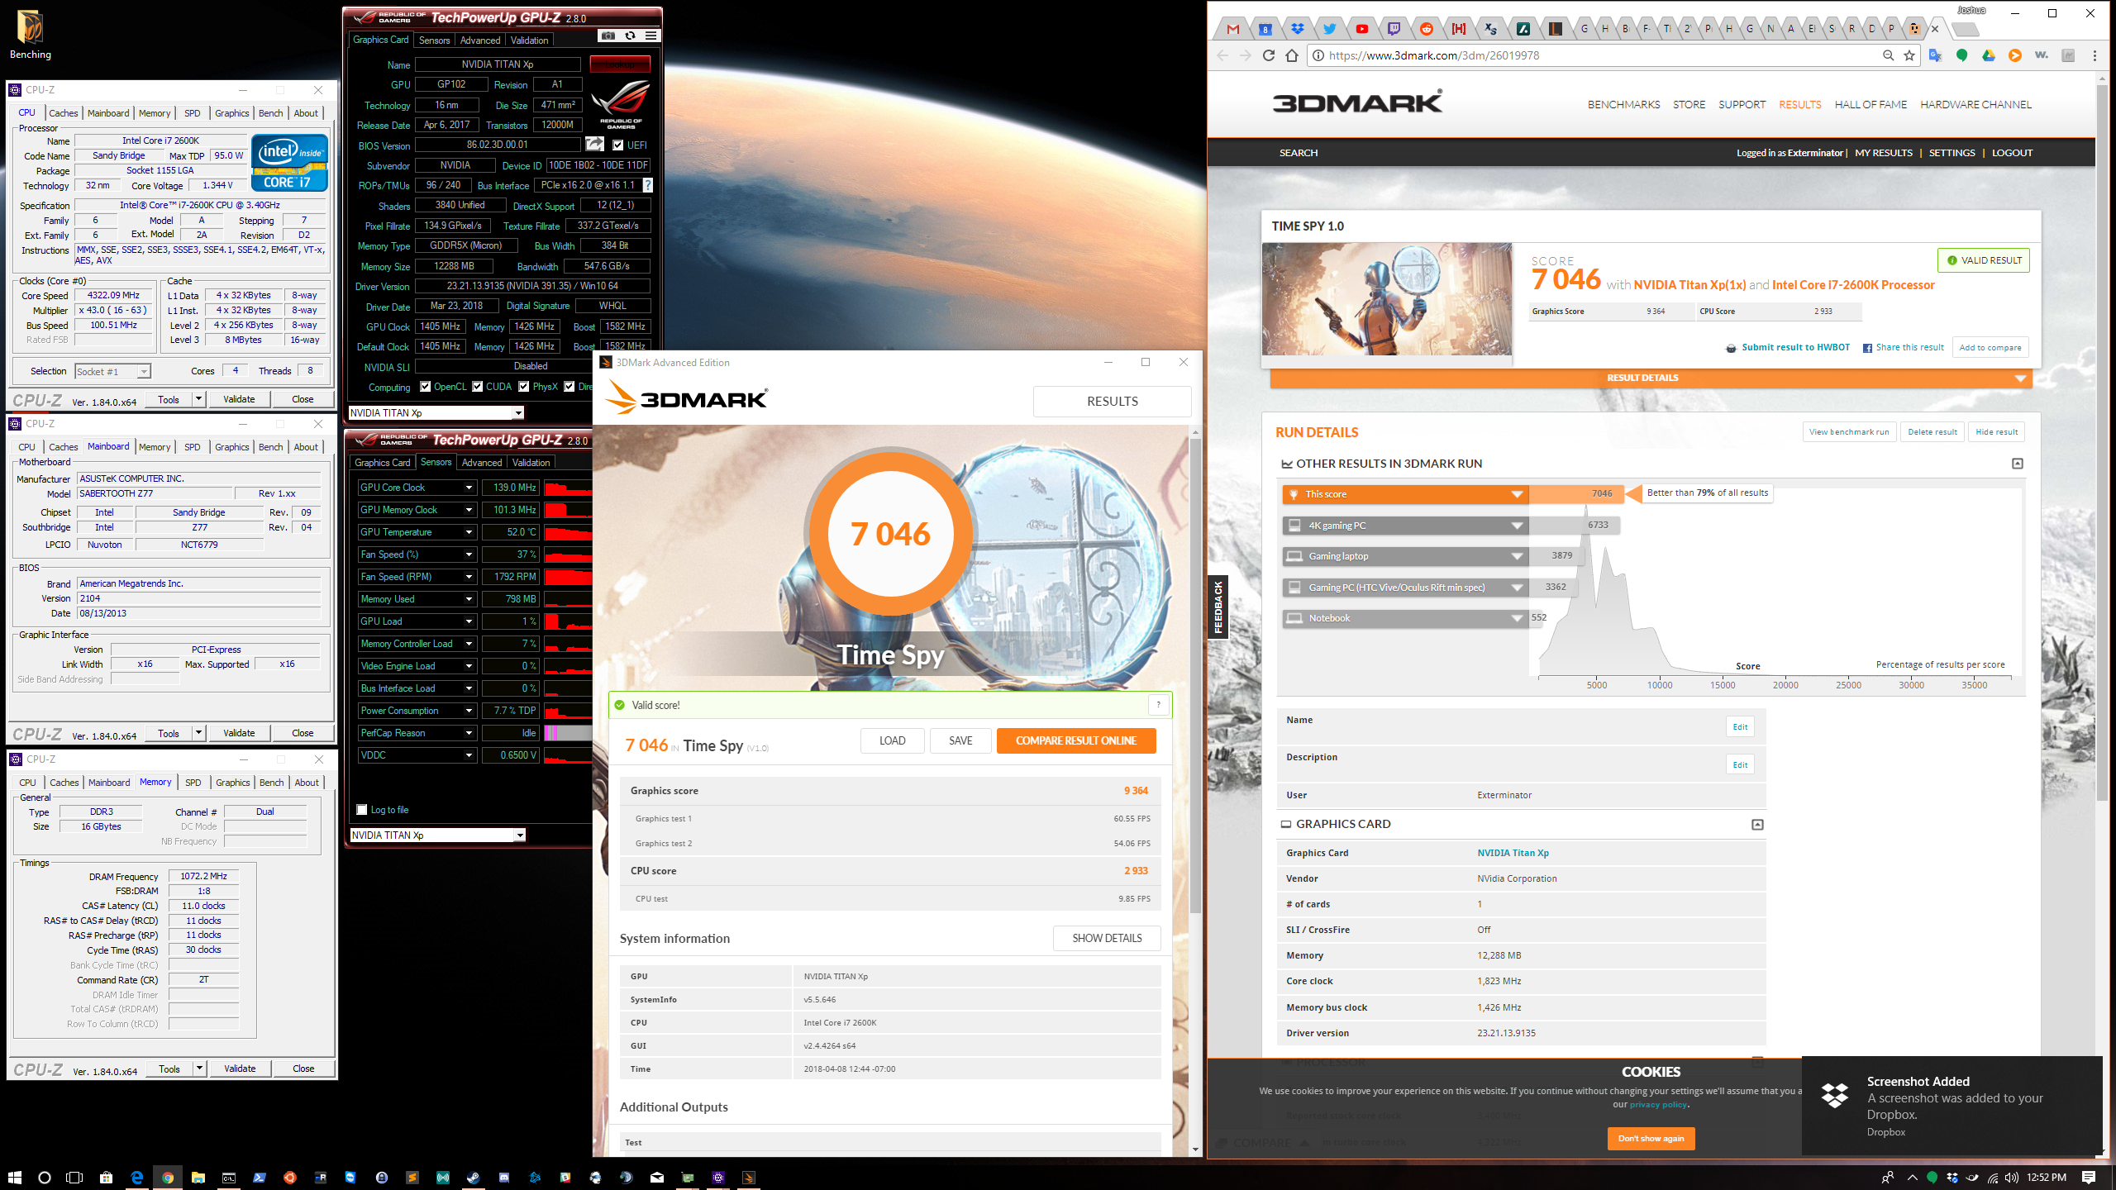This screenshot has width=2116, height=1190.
Task: Switch to the Twitch browser tab
Action: click(1394, 29)
